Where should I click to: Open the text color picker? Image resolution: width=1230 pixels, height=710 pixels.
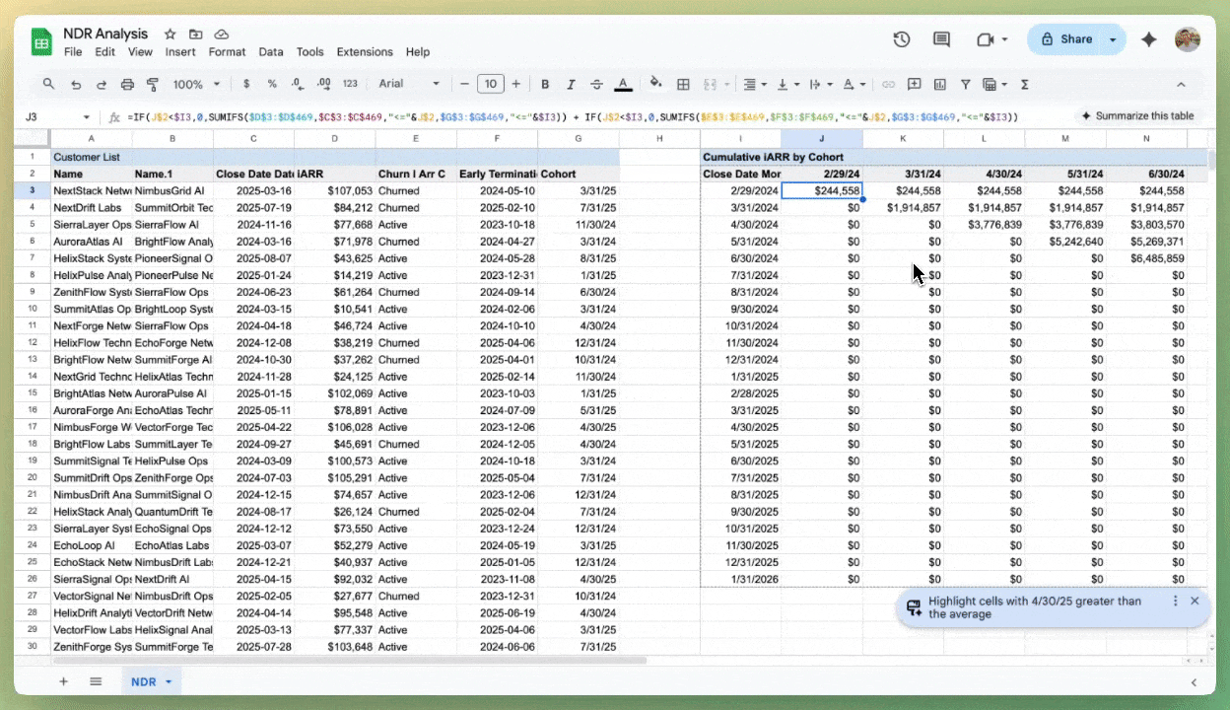(x=622, y=84)
